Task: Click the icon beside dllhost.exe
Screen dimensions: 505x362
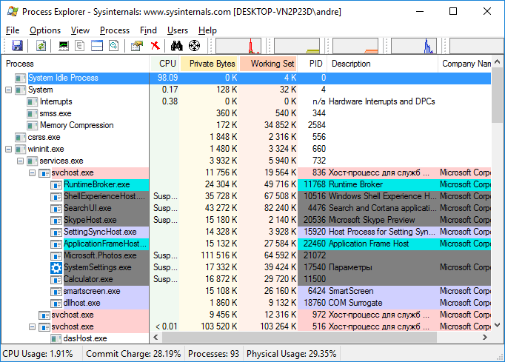Action: [56, 303]
